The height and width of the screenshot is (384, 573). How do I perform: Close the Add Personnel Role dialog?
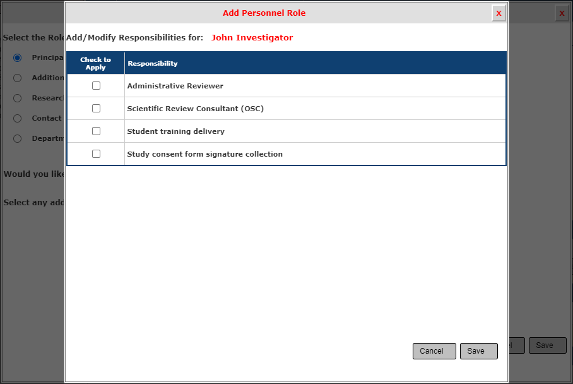(x=499, y=13)
